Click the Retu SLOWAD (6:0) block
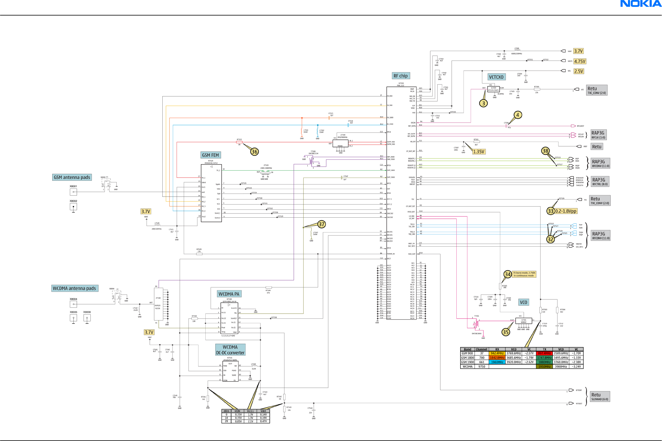Image resolution: width=662 pixels, height=441 pixels. pyautogui.click(x=600, y=397)
